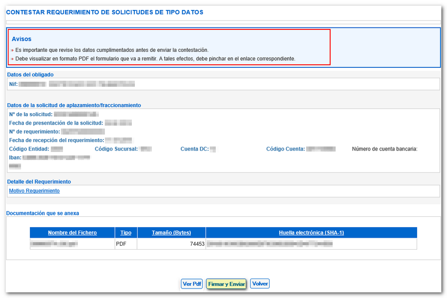Open the Motivo Requerimiento link
Viewport: 447px width, 298px height.
[34, 191]
